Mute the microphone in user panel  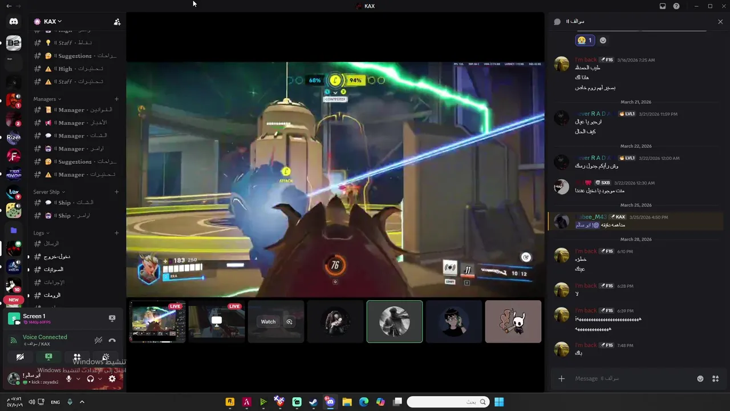tap(69, 378)
